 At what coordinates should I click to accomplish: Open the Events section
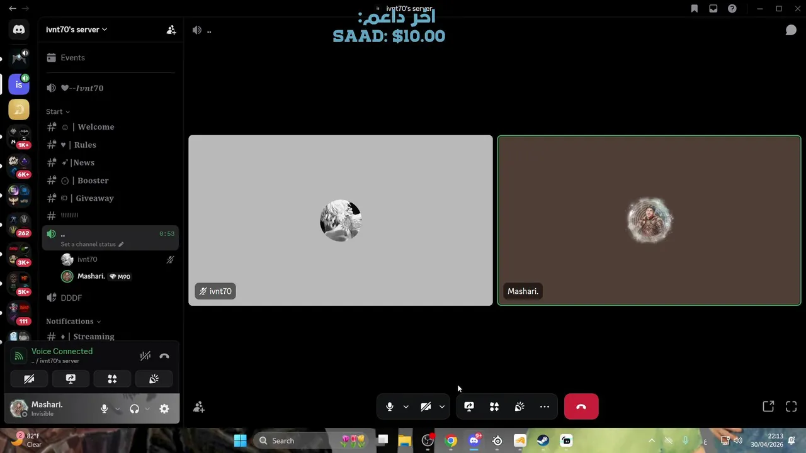110,58
